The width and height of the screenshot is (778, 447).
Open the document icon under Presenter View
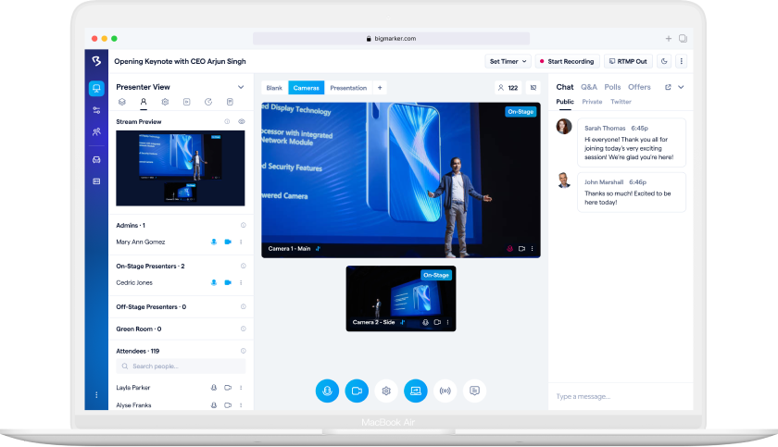tap(230, 102)
